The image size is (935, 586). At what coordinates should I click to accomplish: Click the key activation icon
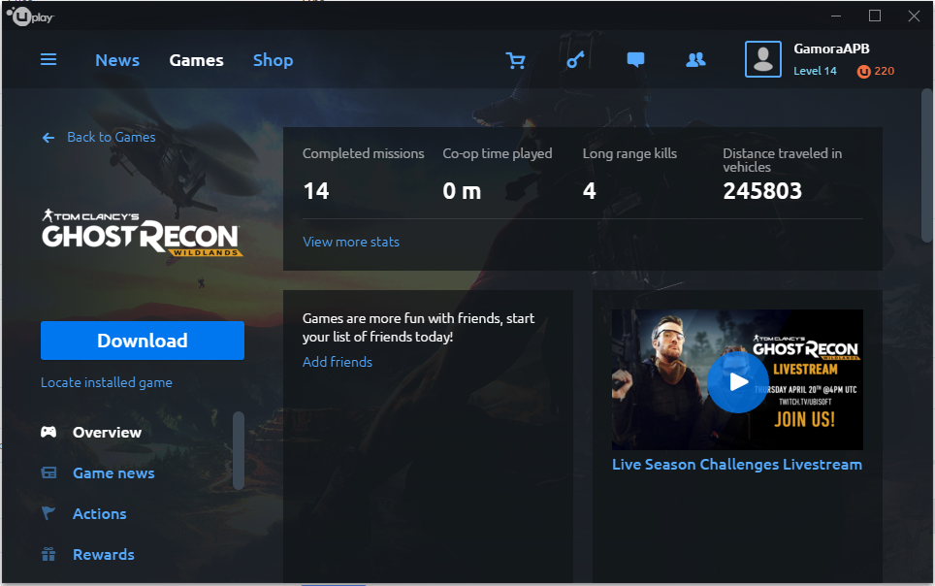[575, 60]
